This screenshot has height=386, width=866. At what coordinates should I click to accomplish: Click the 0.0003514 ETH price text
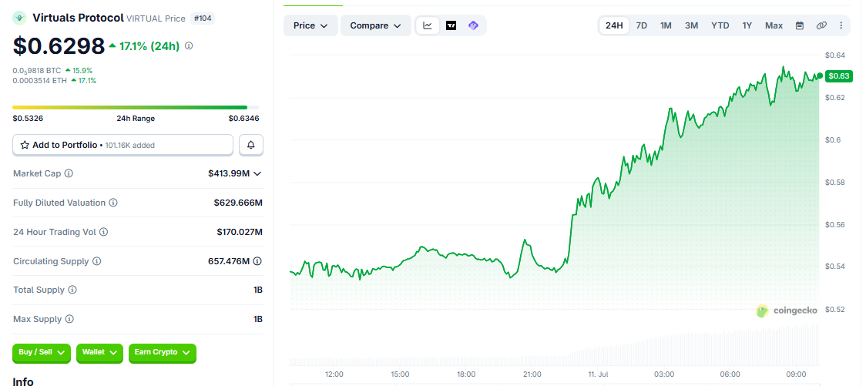pos(39,81)
